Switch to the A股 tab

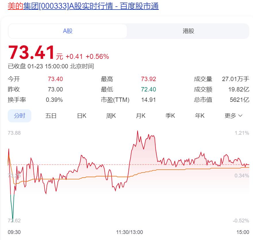[68, 31]
